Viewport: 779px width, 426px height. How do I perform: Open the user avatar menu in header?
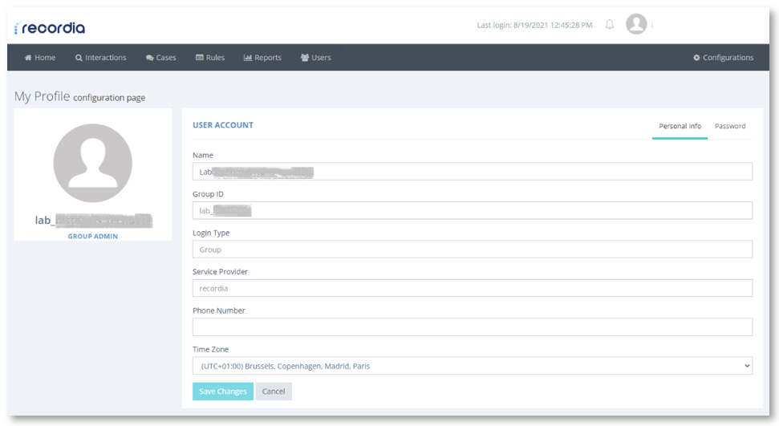click(x=636, y=24)
